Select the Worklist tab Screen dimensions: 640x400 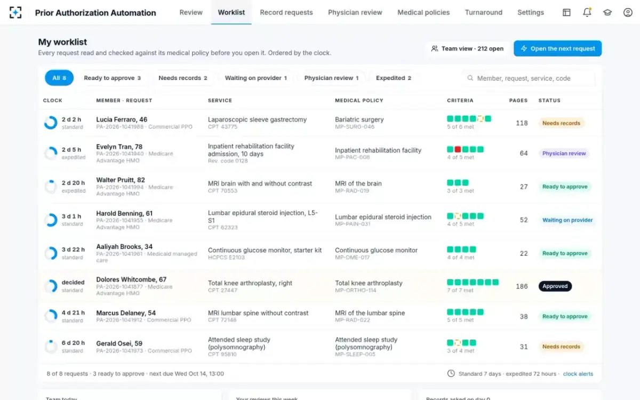point(231,12)
